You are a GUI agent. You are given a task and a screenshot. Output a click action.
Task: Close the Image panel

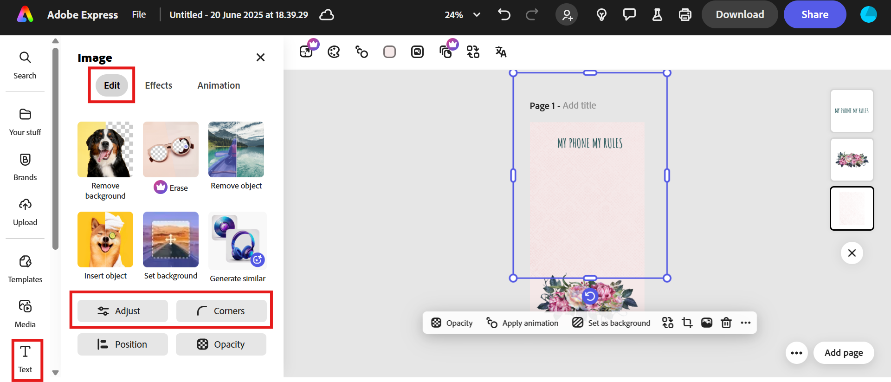coord(260,57)
